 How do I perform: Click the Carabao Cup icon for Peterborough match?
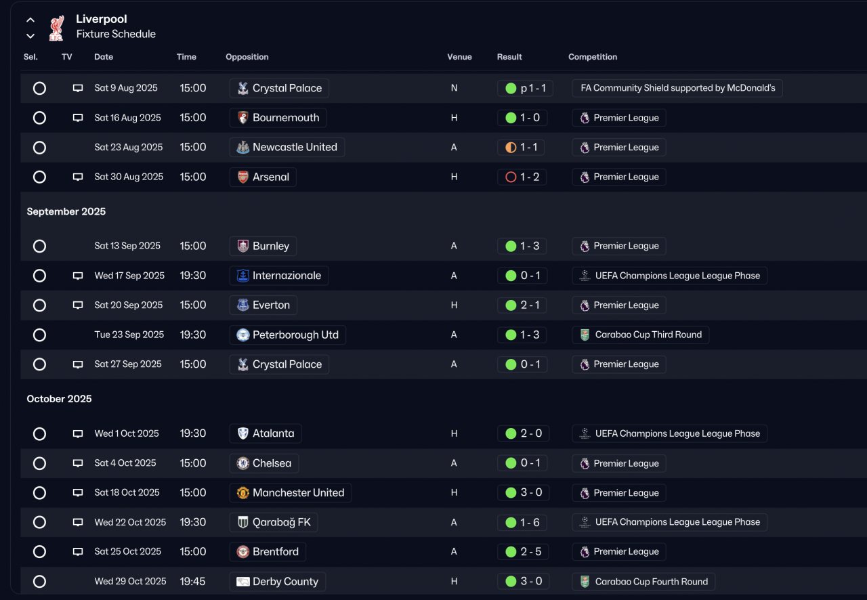click(585, 335)
